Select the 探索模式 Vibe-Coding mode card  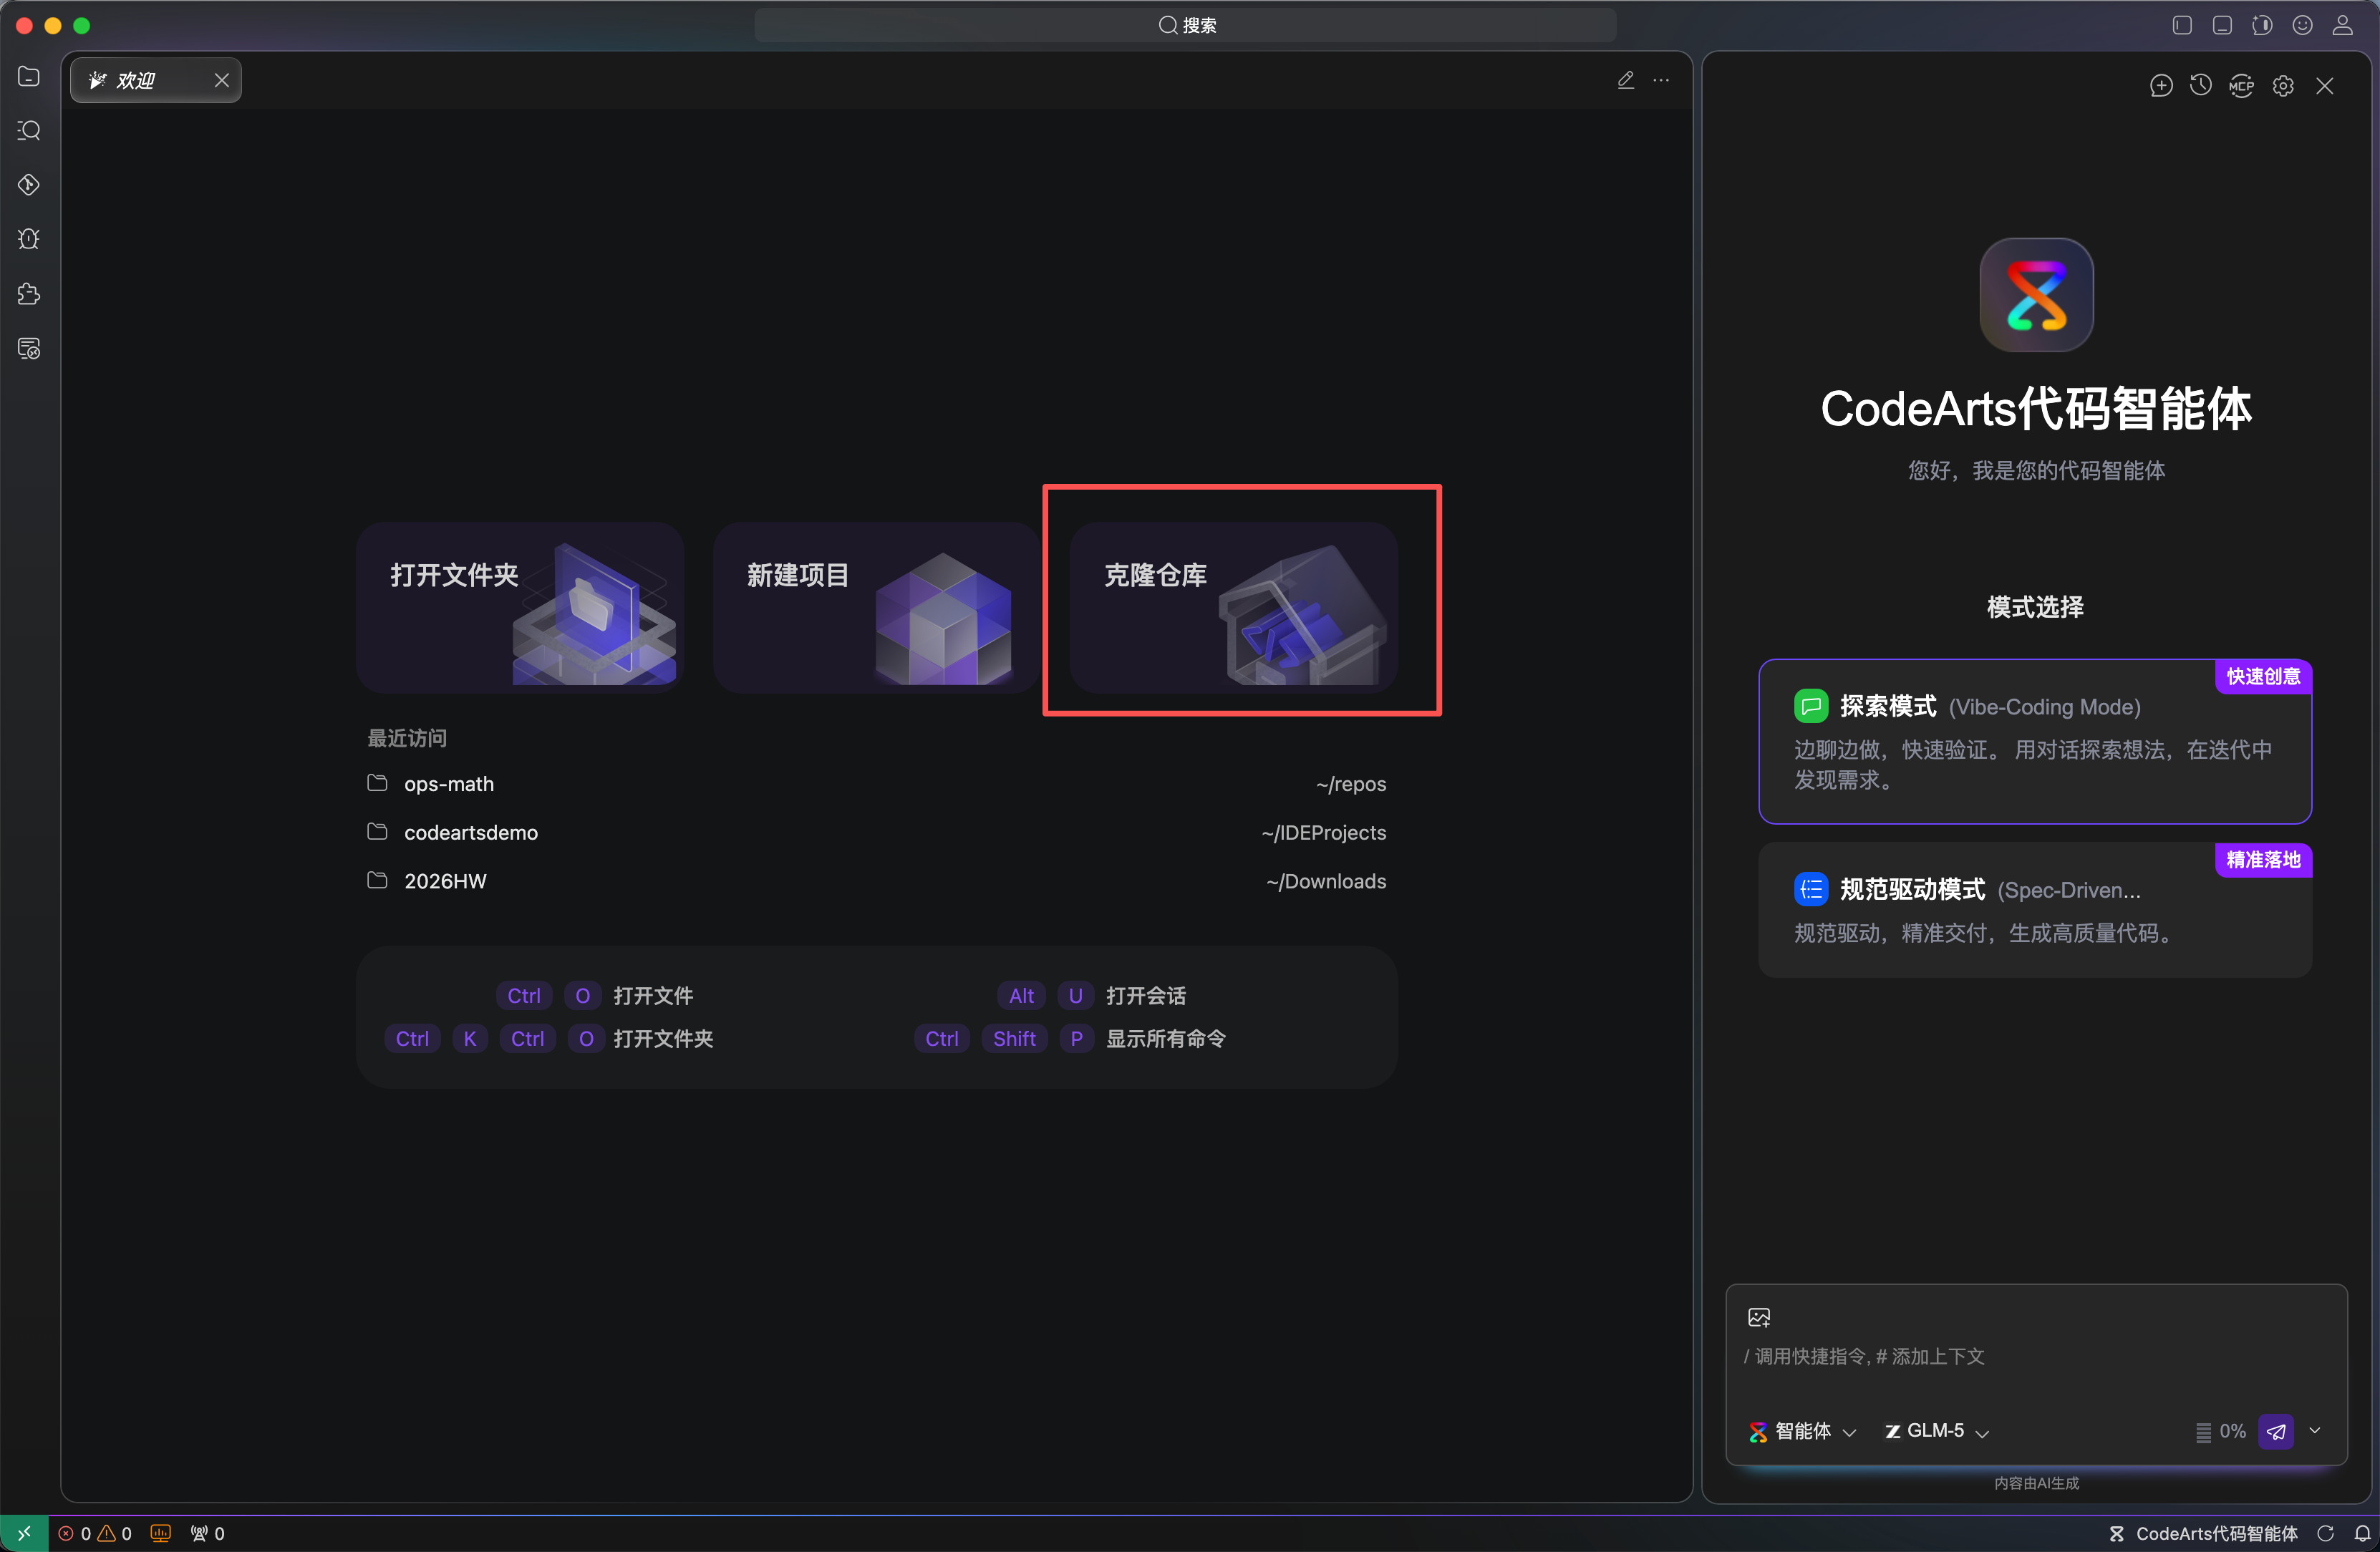point(2034,742)
